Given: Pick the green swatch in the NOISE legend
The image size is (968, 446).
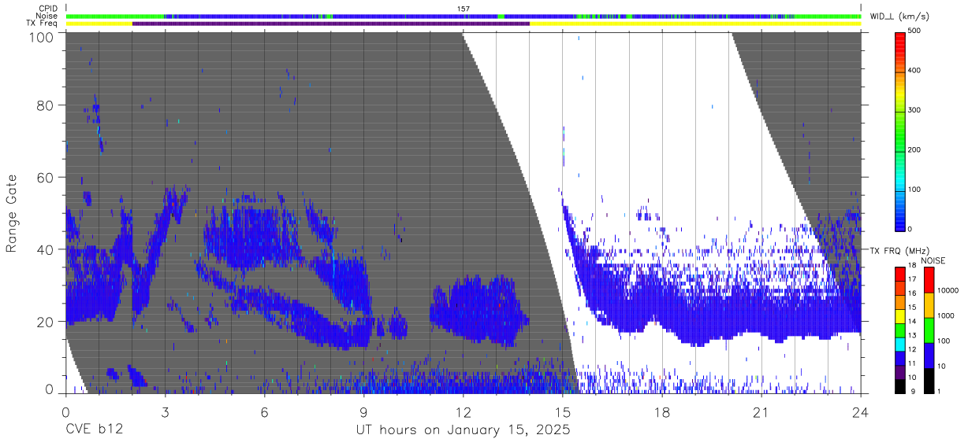Looking at the screenshot, I should point(929,330).
